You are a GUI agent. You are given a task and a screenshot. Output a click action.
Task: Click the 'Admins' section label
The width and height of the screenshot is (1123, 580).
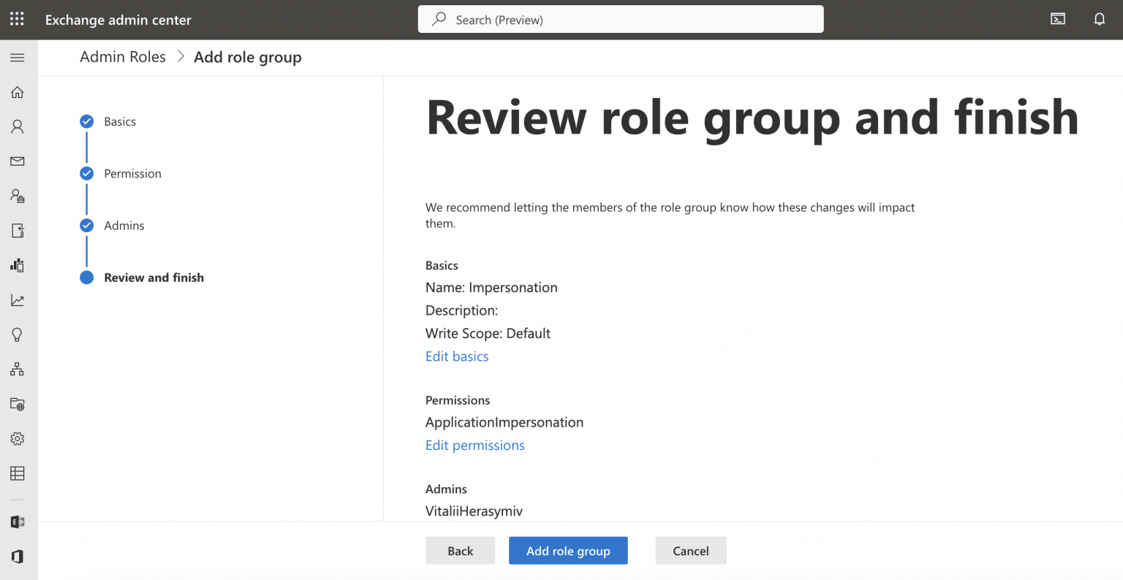446,489
